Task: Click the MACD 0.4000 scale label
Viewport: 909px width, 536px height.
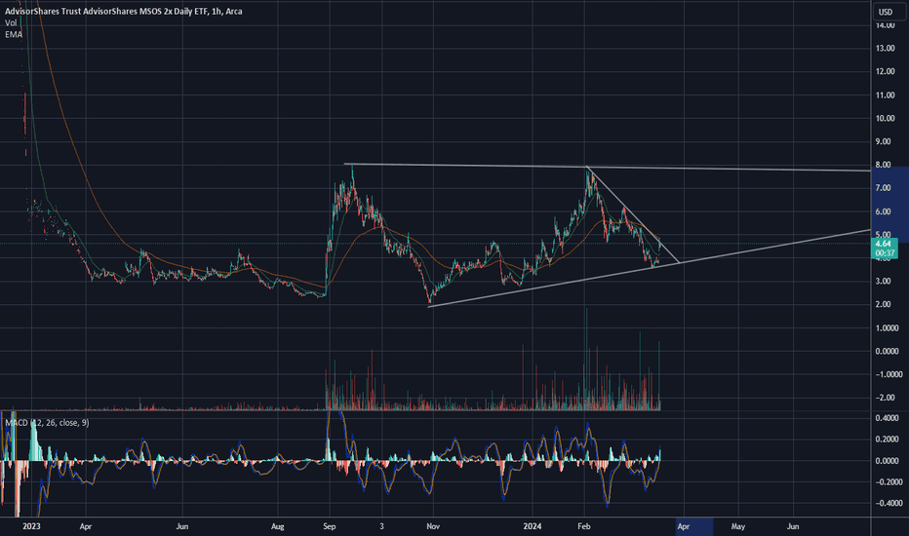Action: pos(887,418)
